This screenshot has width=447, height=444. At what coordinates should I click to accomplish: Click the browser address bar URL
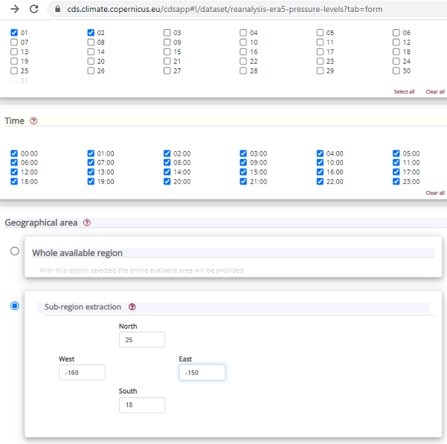(x=225, y=9)
